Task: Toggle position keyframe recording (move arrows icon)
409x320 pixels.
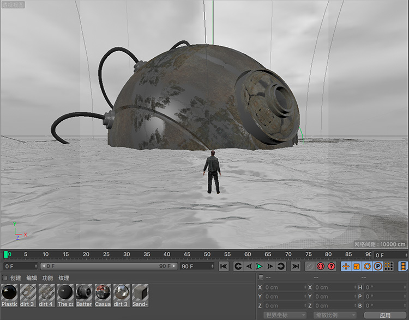Action: coord(346,266)
